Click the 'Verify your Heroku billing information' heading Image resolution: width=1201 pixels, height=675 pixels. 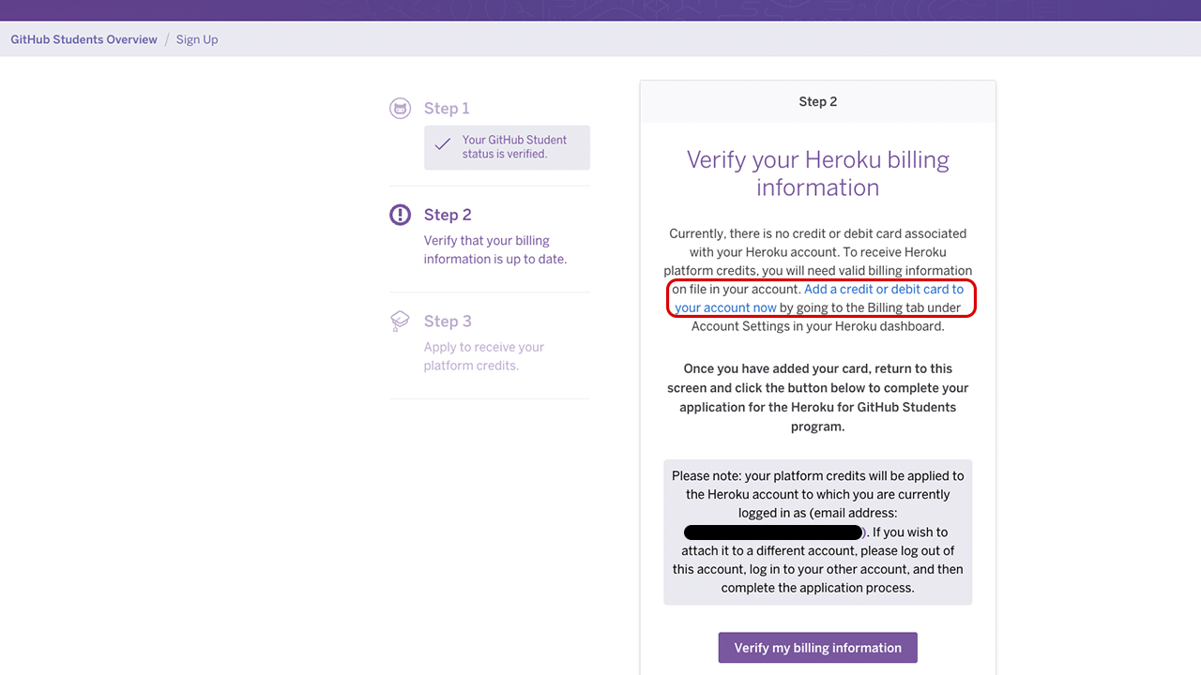pyautogui.click(x=818, y=173)
